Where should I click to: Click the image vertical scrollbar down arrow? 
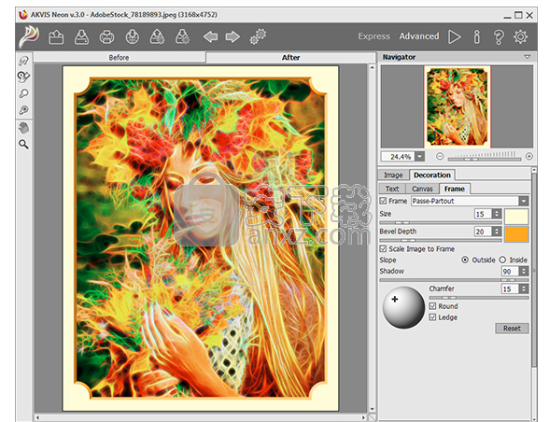372,409
